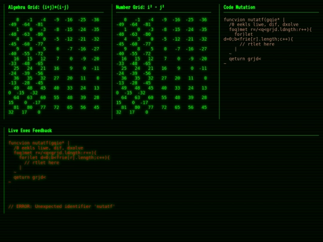The width and height of the screenshot is (323, 242).
Task: Select 'd=0;b<frie[r].length;c++){' line in Code Mutation
Action: click(258, 39)
